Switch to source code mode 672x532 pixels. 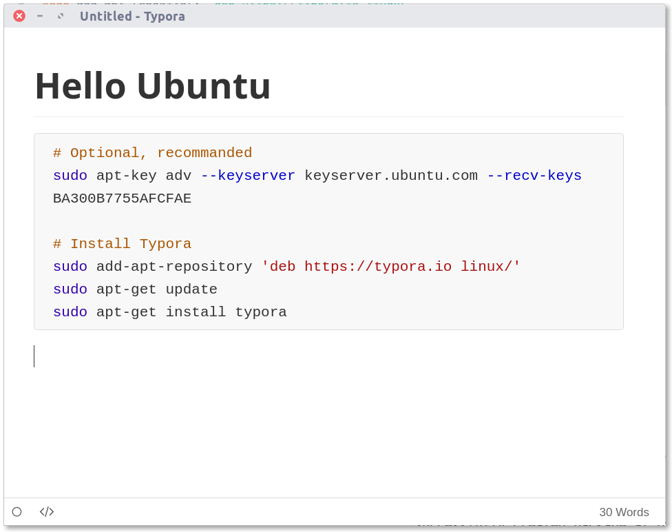(x=47, y=512)
